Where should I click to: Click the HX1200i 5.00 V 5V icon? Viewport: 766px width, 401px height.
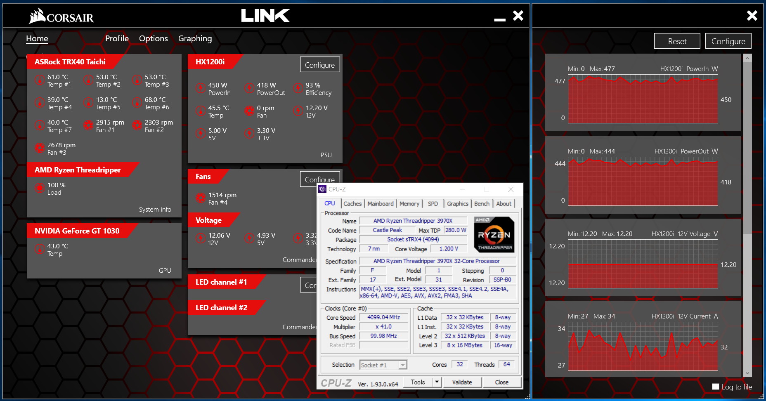pyautogui.click(x=201, y=134)
